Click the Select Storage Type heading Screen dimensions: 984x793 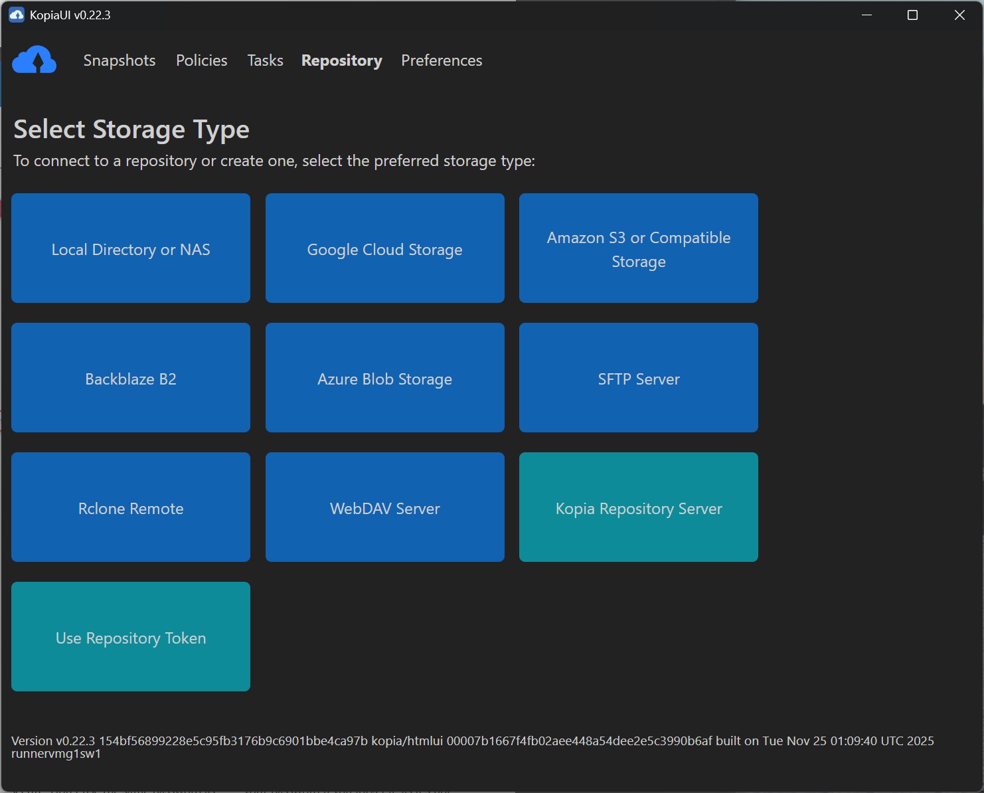pyautogui.click(x=131, y=130)
